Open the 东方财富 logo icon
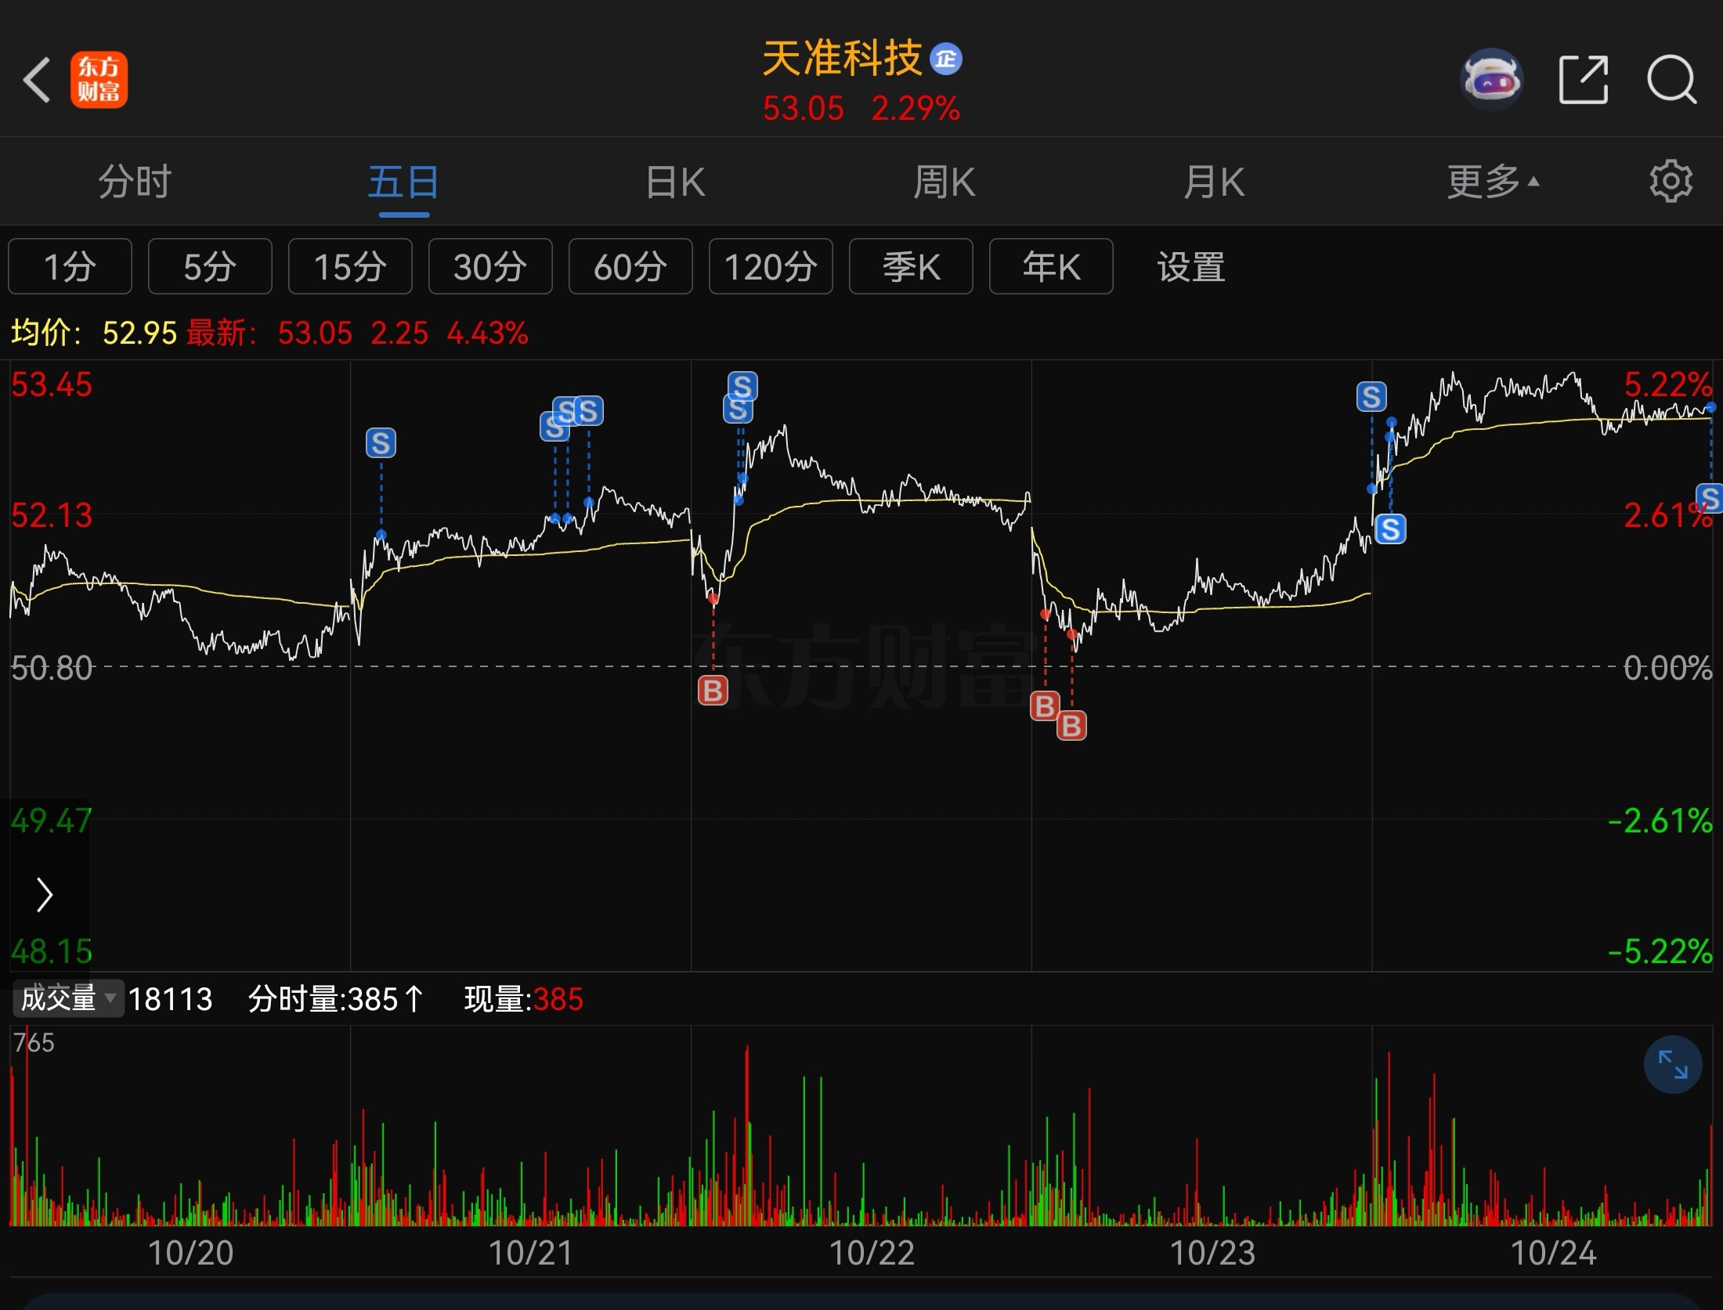This screenshot has width=1723, height=1310. (99, 80)
